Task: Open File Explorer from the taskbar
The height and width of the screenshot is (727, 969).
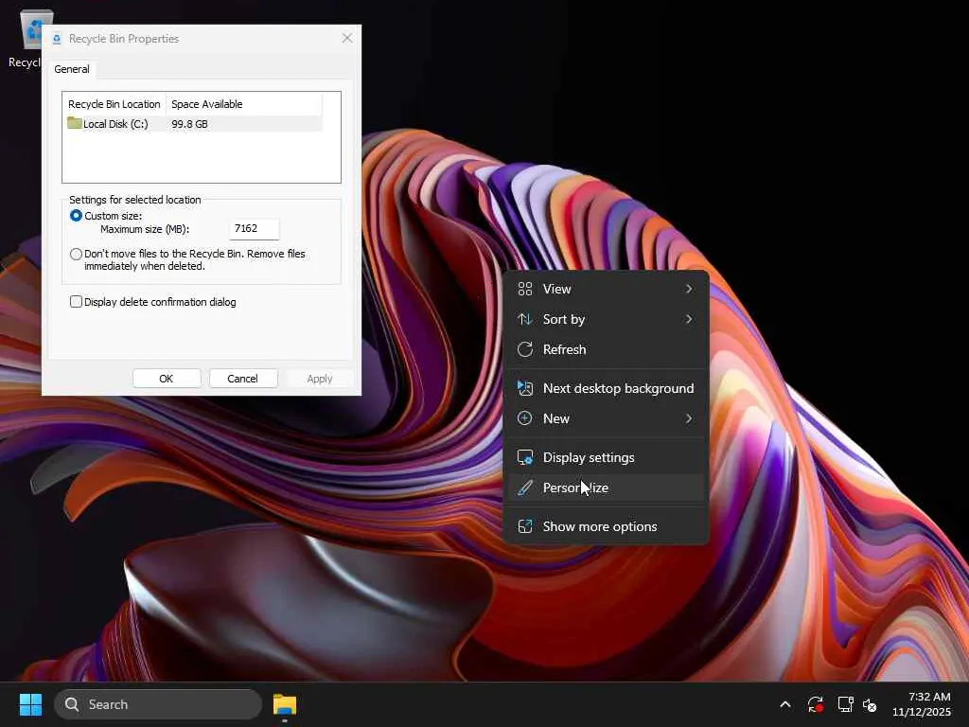Action: point(285,704)
